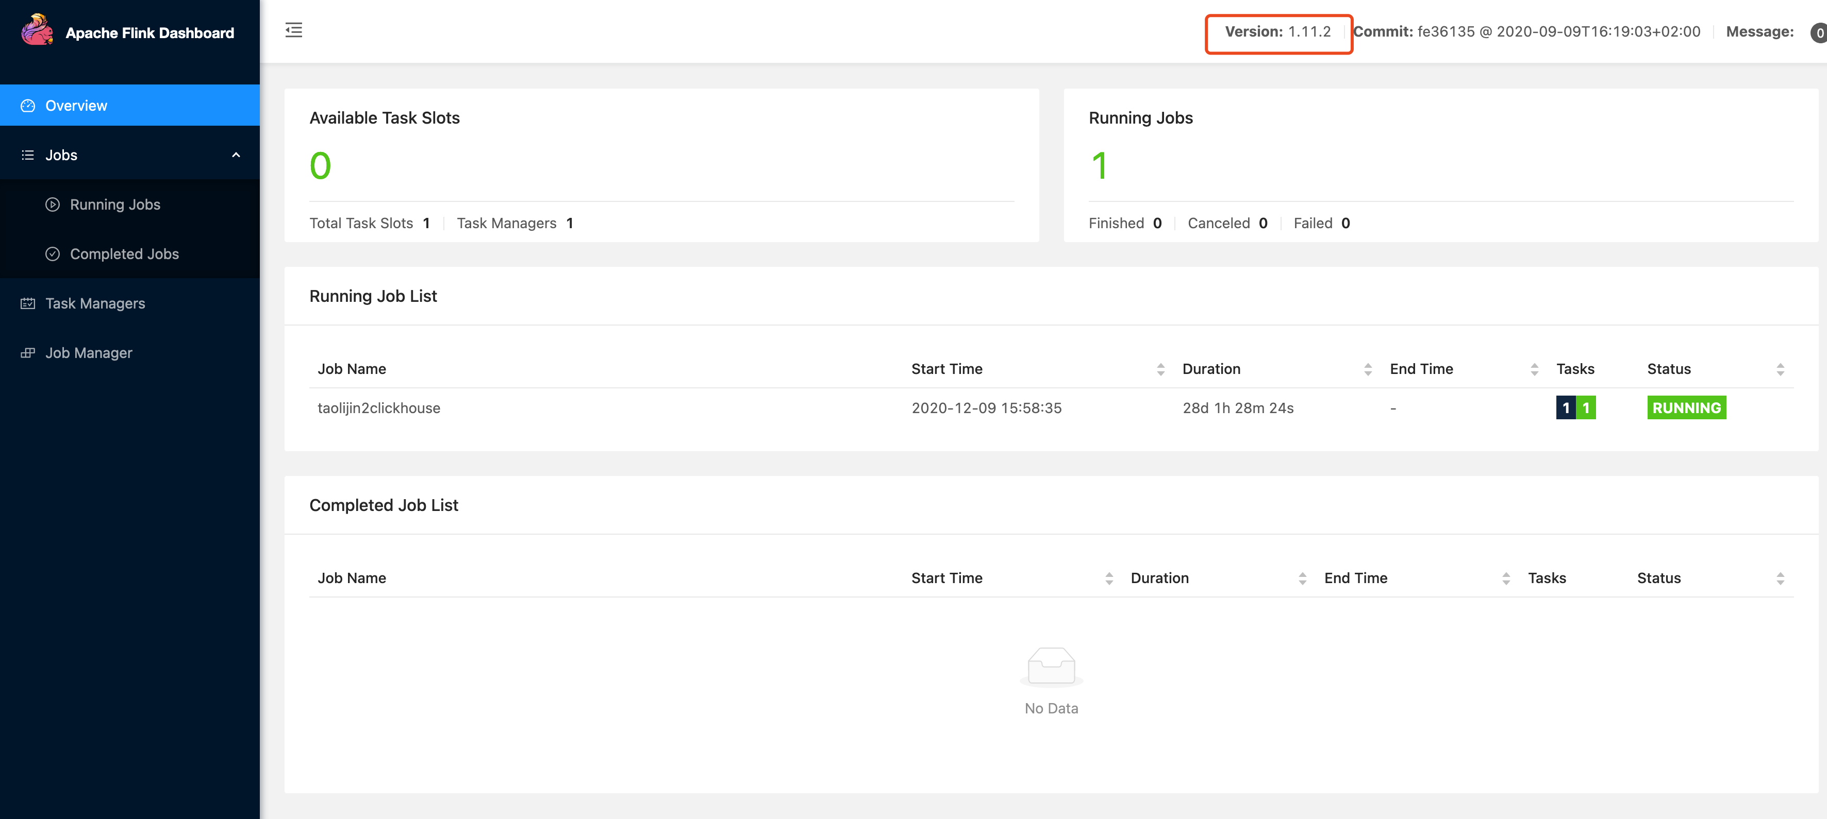Click the Flink squirrel logo
1827x819 pixels.
pos(37,30)
